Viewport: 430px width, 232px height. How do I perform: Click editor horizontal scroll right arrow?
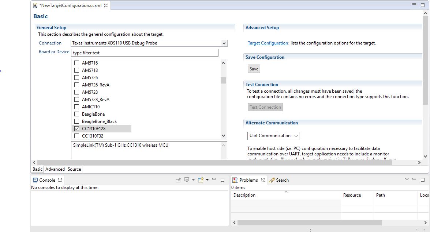tap(419, 162)
